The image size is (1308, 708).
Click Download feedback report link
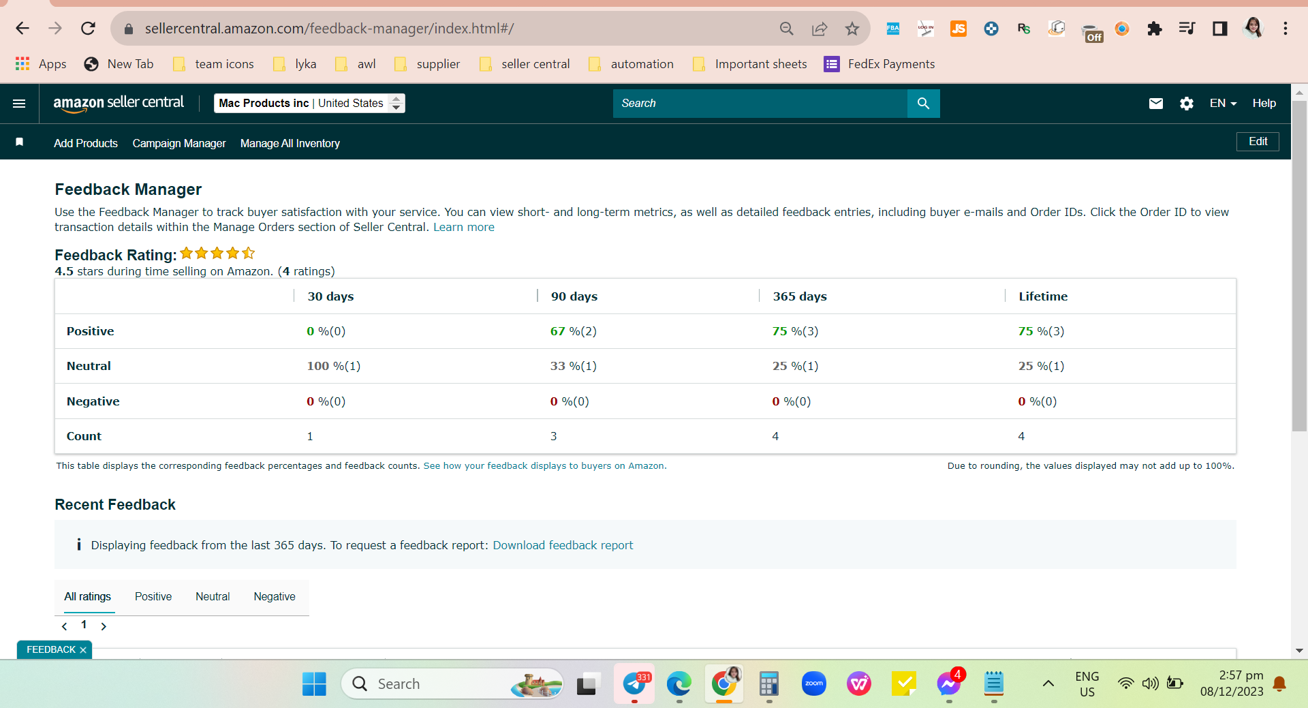563,545
